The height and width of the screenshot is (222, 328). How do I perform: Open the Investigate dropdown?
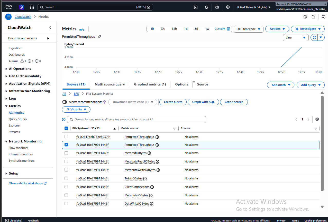coord(308,29)
